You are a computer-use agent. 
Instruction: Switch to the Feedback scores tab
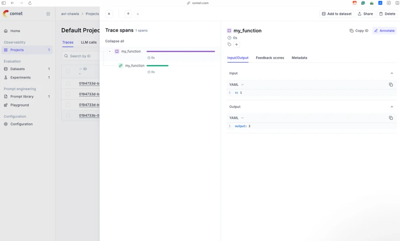click(x=270, y=58)
